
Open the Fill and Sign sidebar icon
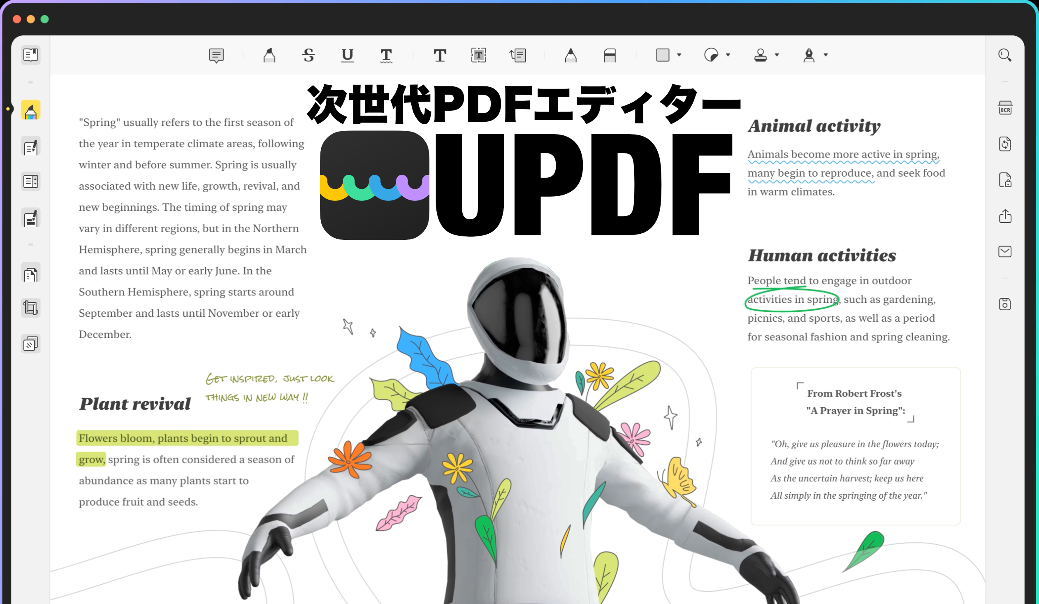(x=31, y=217)
